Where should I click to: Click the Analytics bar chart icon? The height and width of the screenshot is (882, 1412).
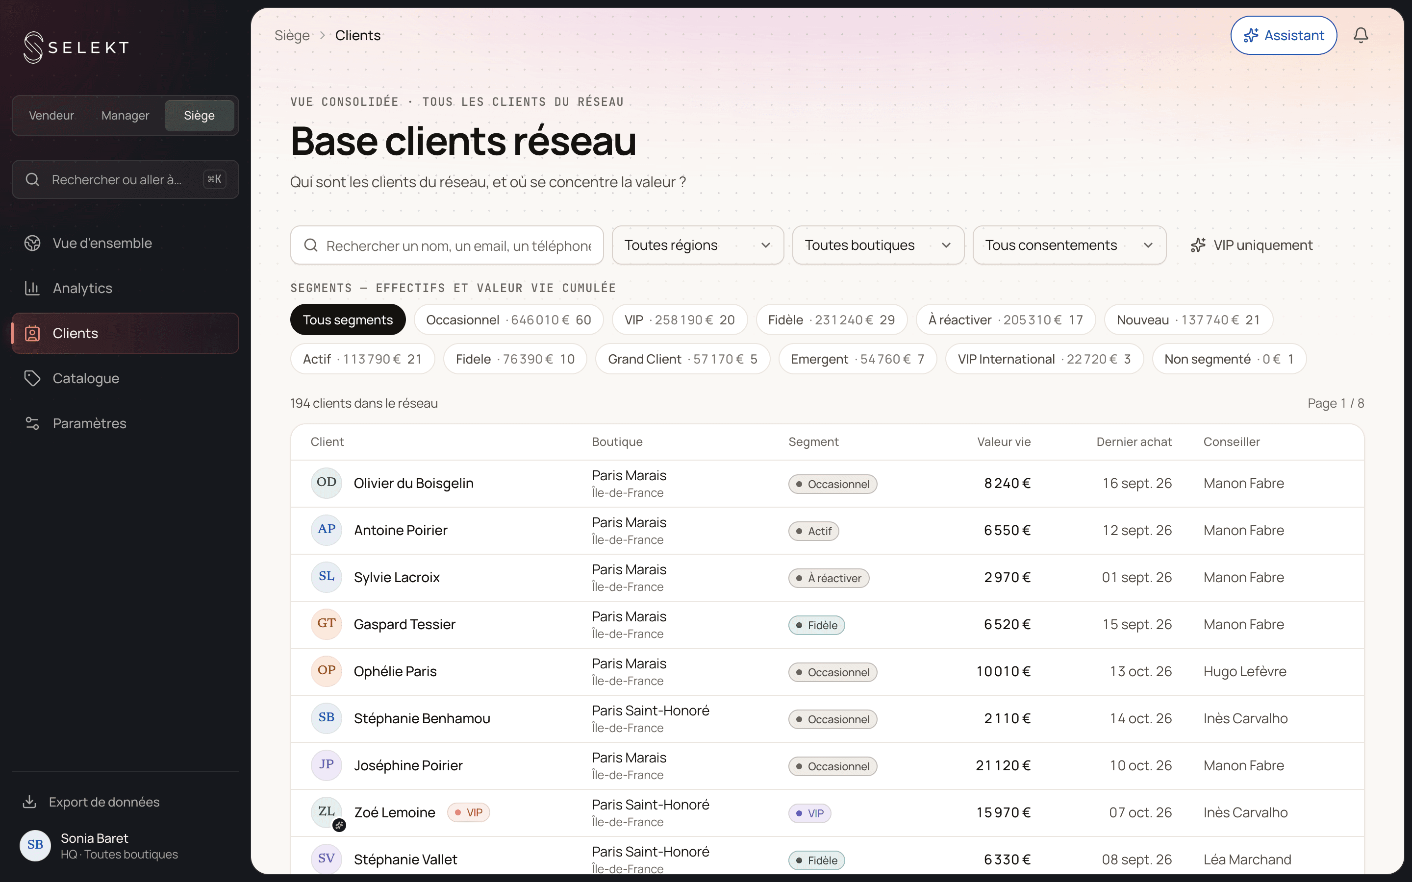32,288
